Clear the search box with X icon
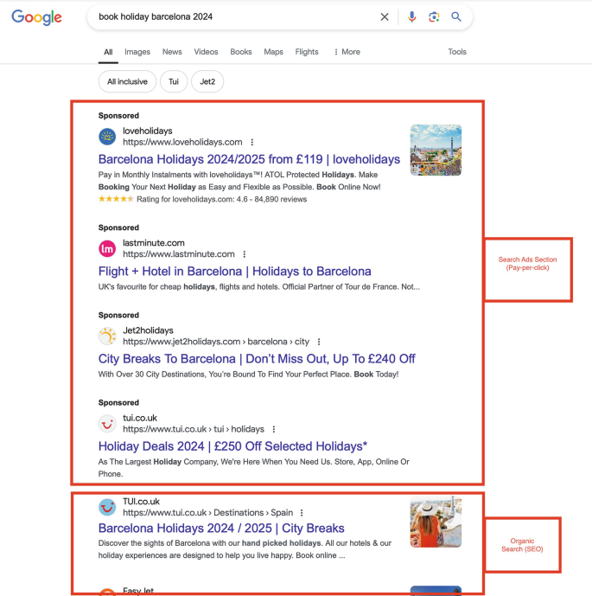 (x=385, y=16)
